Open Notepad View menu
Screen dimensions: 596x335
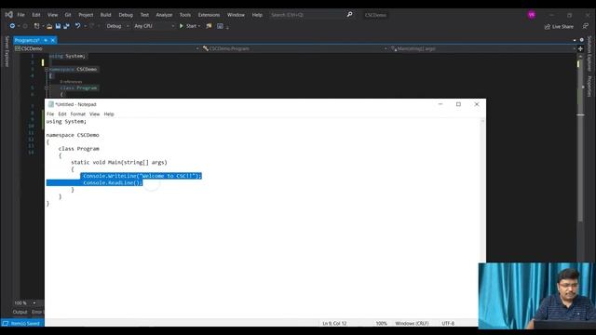[94, 114]
